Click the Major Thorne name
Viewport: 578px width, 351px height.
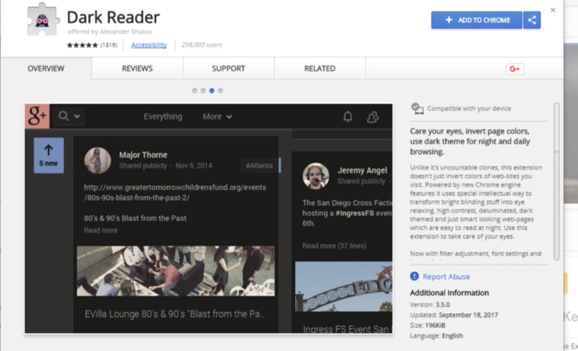[143, 155]
